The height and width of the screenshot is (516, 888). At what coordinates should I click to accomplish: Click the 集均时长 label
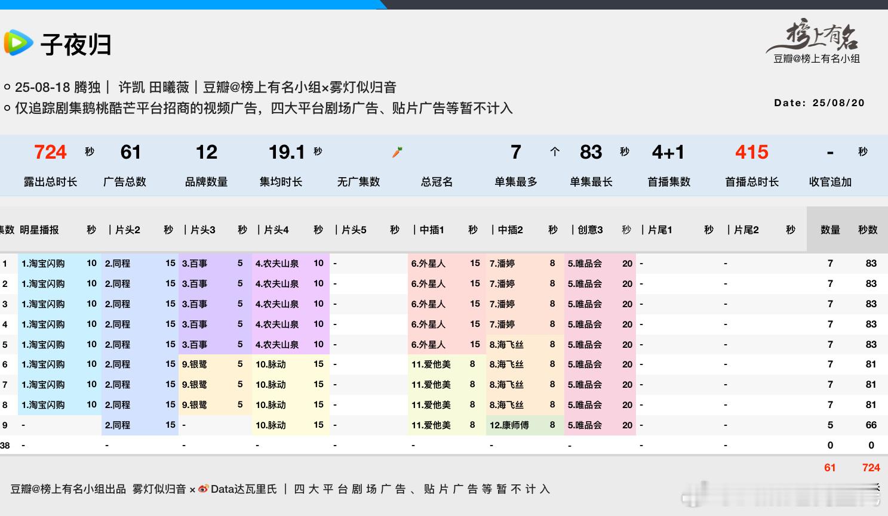pyautogui.click(x=281, y=181)
